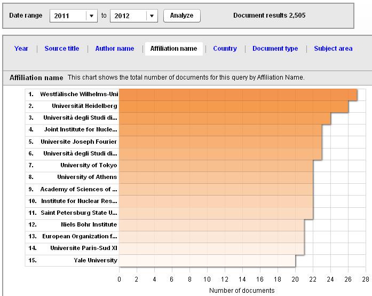Open the Author name tab
Viewport: 372px width, 296px height.
115,49
